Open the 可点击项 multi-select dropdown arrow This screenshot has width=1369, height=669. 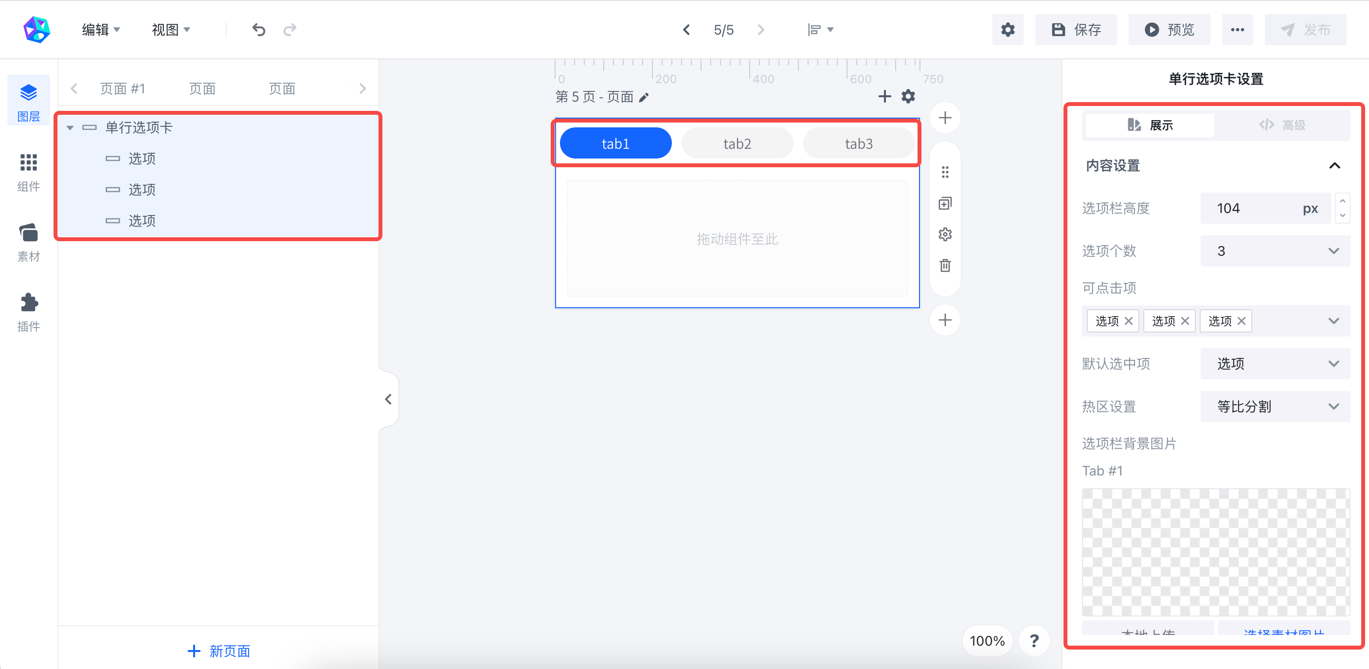(x=1333, y=321)
